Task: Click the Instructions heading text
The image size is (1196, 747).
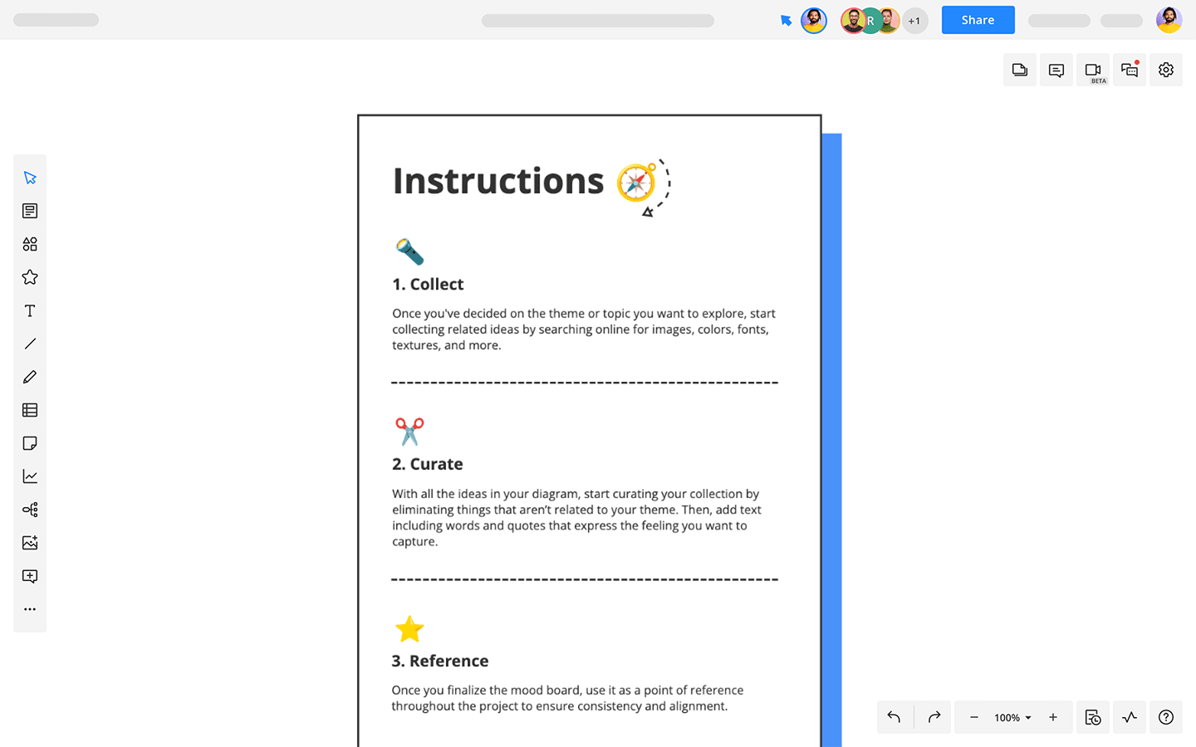Action: 498,181
